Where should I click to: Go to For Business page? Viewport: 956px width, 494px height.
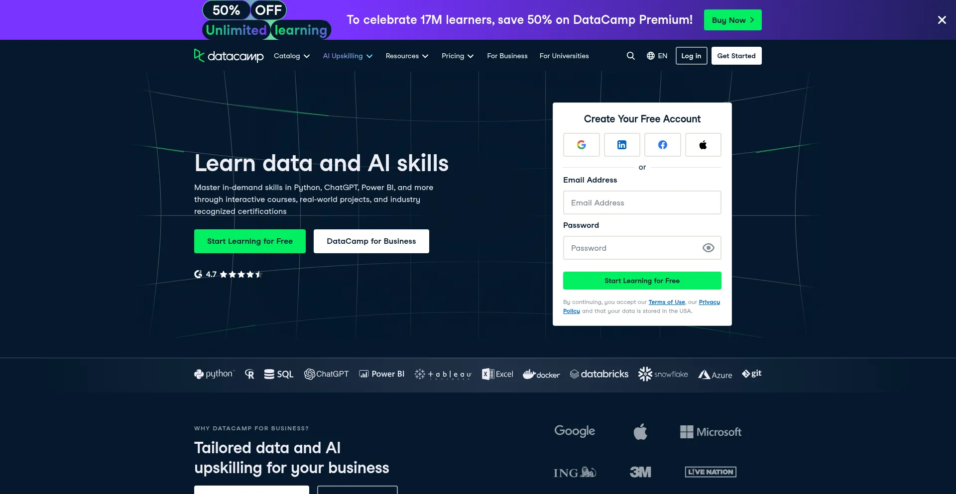coord(507,56)
